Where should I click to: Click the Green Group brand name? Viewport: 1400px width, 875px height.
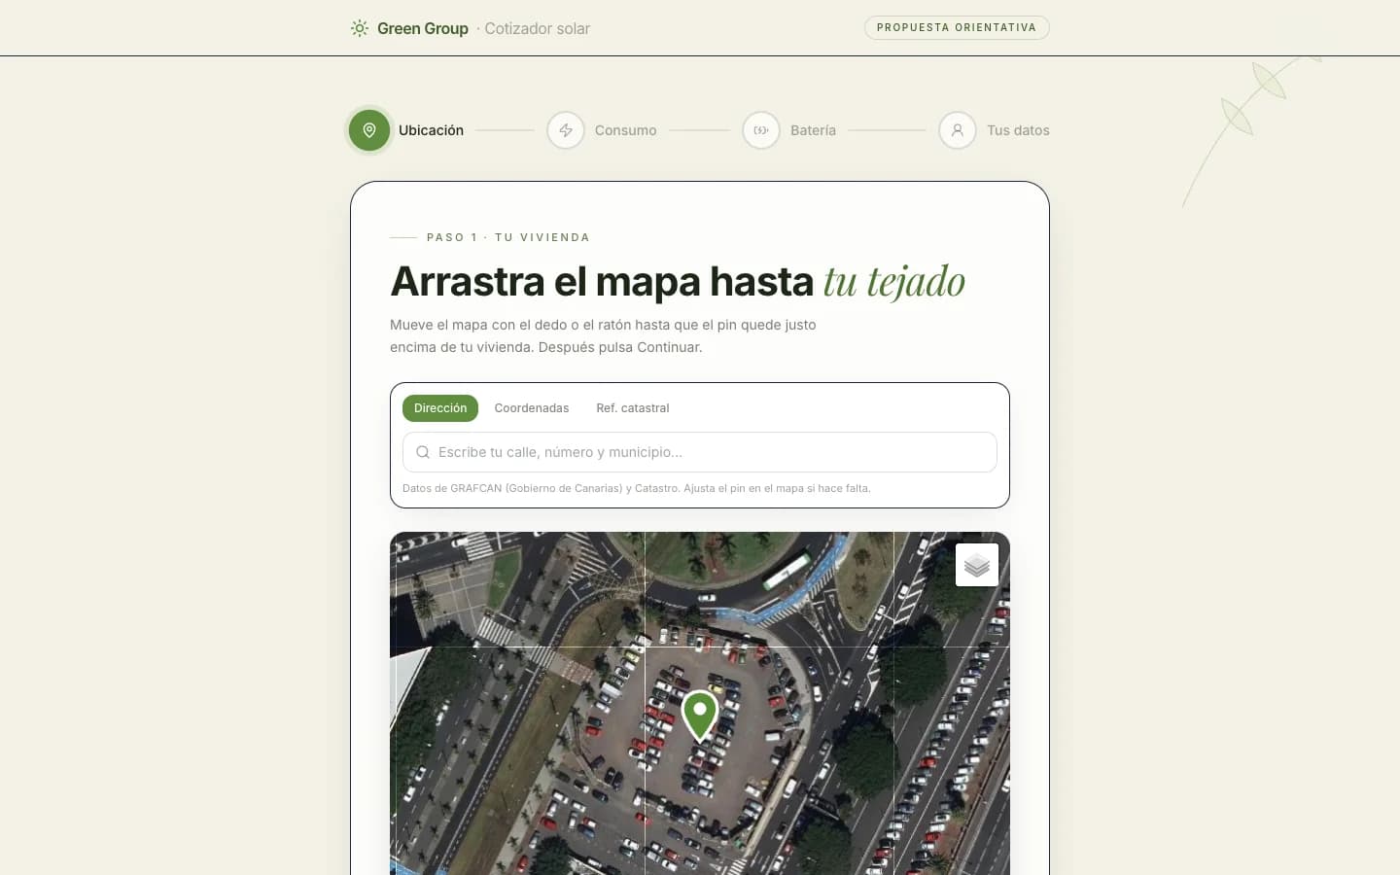click(423, 28)
